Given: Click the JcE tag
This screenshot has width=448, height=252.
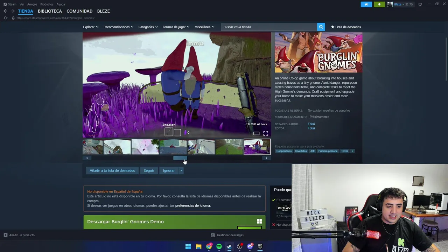Looking at the screenshot, I should [313, 151].
